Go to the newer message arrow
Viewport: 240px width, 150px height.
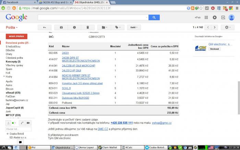208,27
